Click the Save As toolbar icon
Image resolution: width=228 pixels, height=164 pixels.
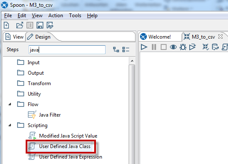pyautogui.click(x=50, y=25)
